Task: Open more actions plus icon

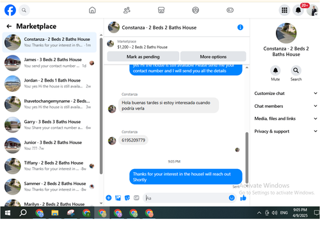Action: point(109,198)
